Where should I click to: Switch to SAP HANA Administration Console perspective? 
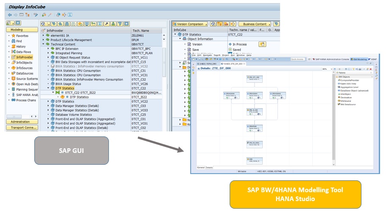(330, 59)
